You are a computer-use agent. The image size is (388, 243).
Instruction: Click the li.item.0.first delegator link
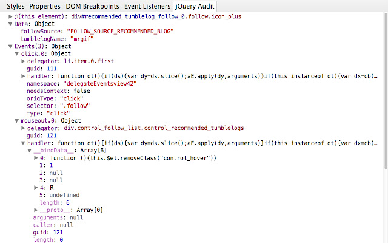tap(89, 61)
